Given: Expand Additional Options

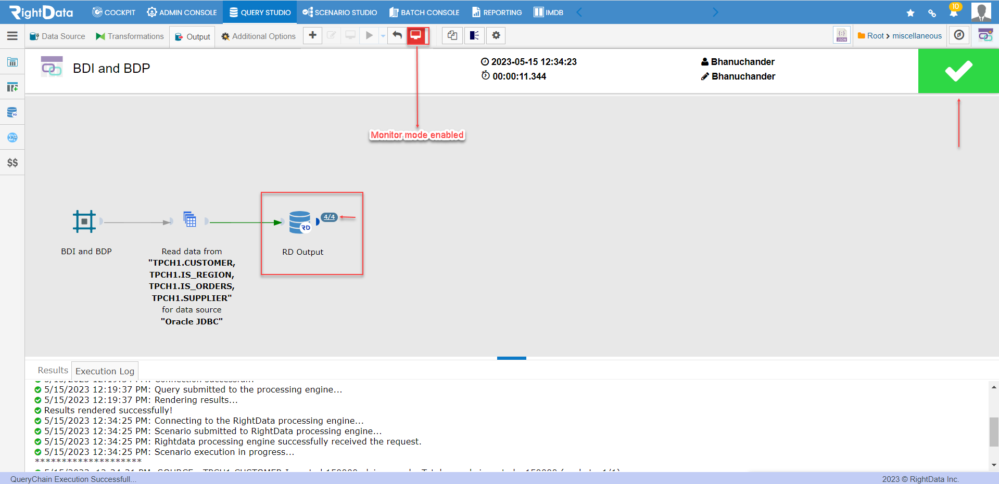Looking at the screenshot, I should coord(258,36).
